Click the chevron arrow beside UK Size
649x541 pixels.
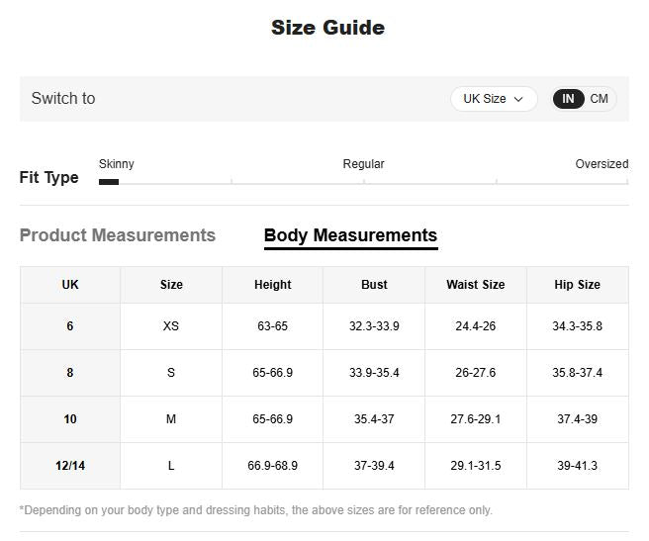pyautogui.click(x=518, y=99)
